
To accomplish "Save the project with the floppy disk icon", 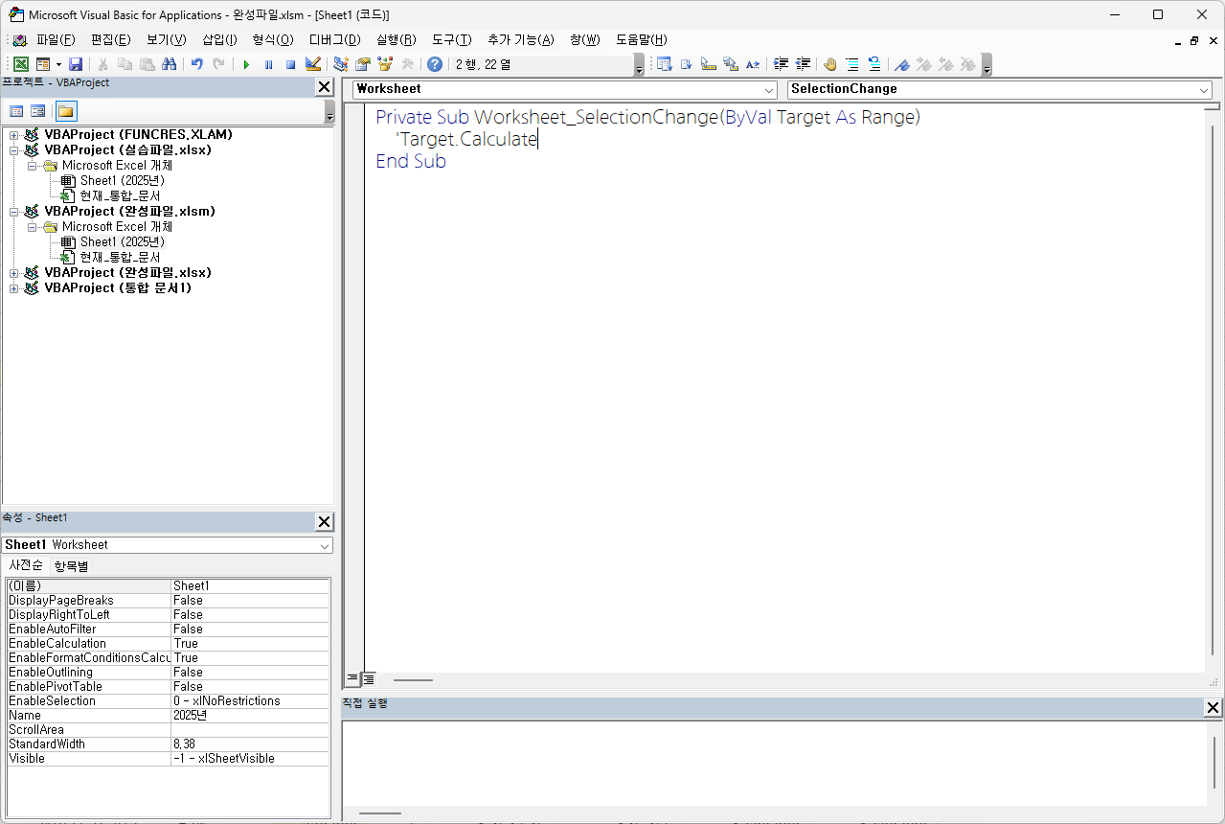I will (x=76, y=64).
